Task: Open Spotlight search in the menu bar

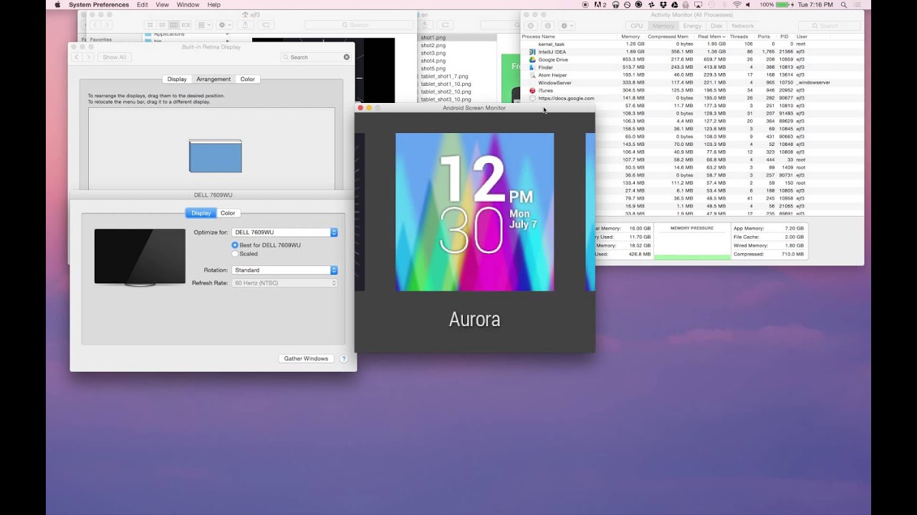Action: pyautogui.click(x=844, y=4)
